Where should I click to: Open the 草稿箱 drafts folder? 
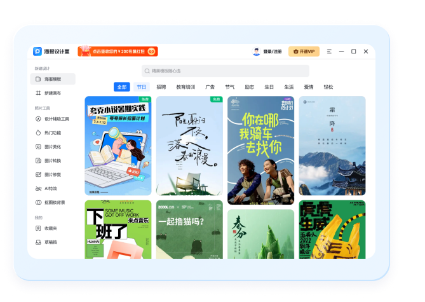click(x=50, y=242)
